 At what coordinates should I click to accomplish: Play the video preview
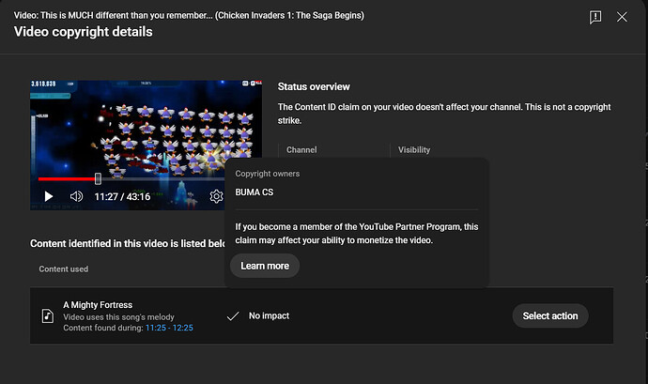pyautogui.click(x=49, y=196)
